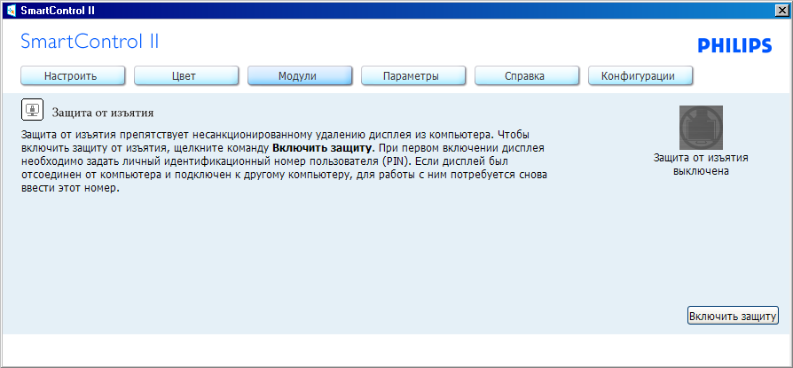This screenshot has height=368, width=793.
Task: Click the bold Включить защиту text in description
Action: click(x=323, y=149)
